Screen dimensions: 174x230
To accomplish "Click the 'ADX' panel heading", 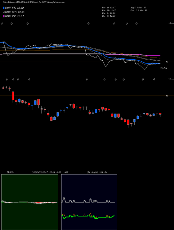I will [66, 172].
